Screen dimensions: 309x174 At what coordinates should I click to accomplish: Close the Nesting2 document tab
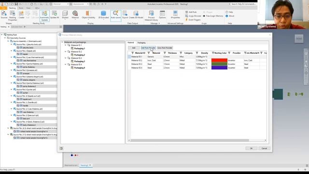[x=90, y=165]
